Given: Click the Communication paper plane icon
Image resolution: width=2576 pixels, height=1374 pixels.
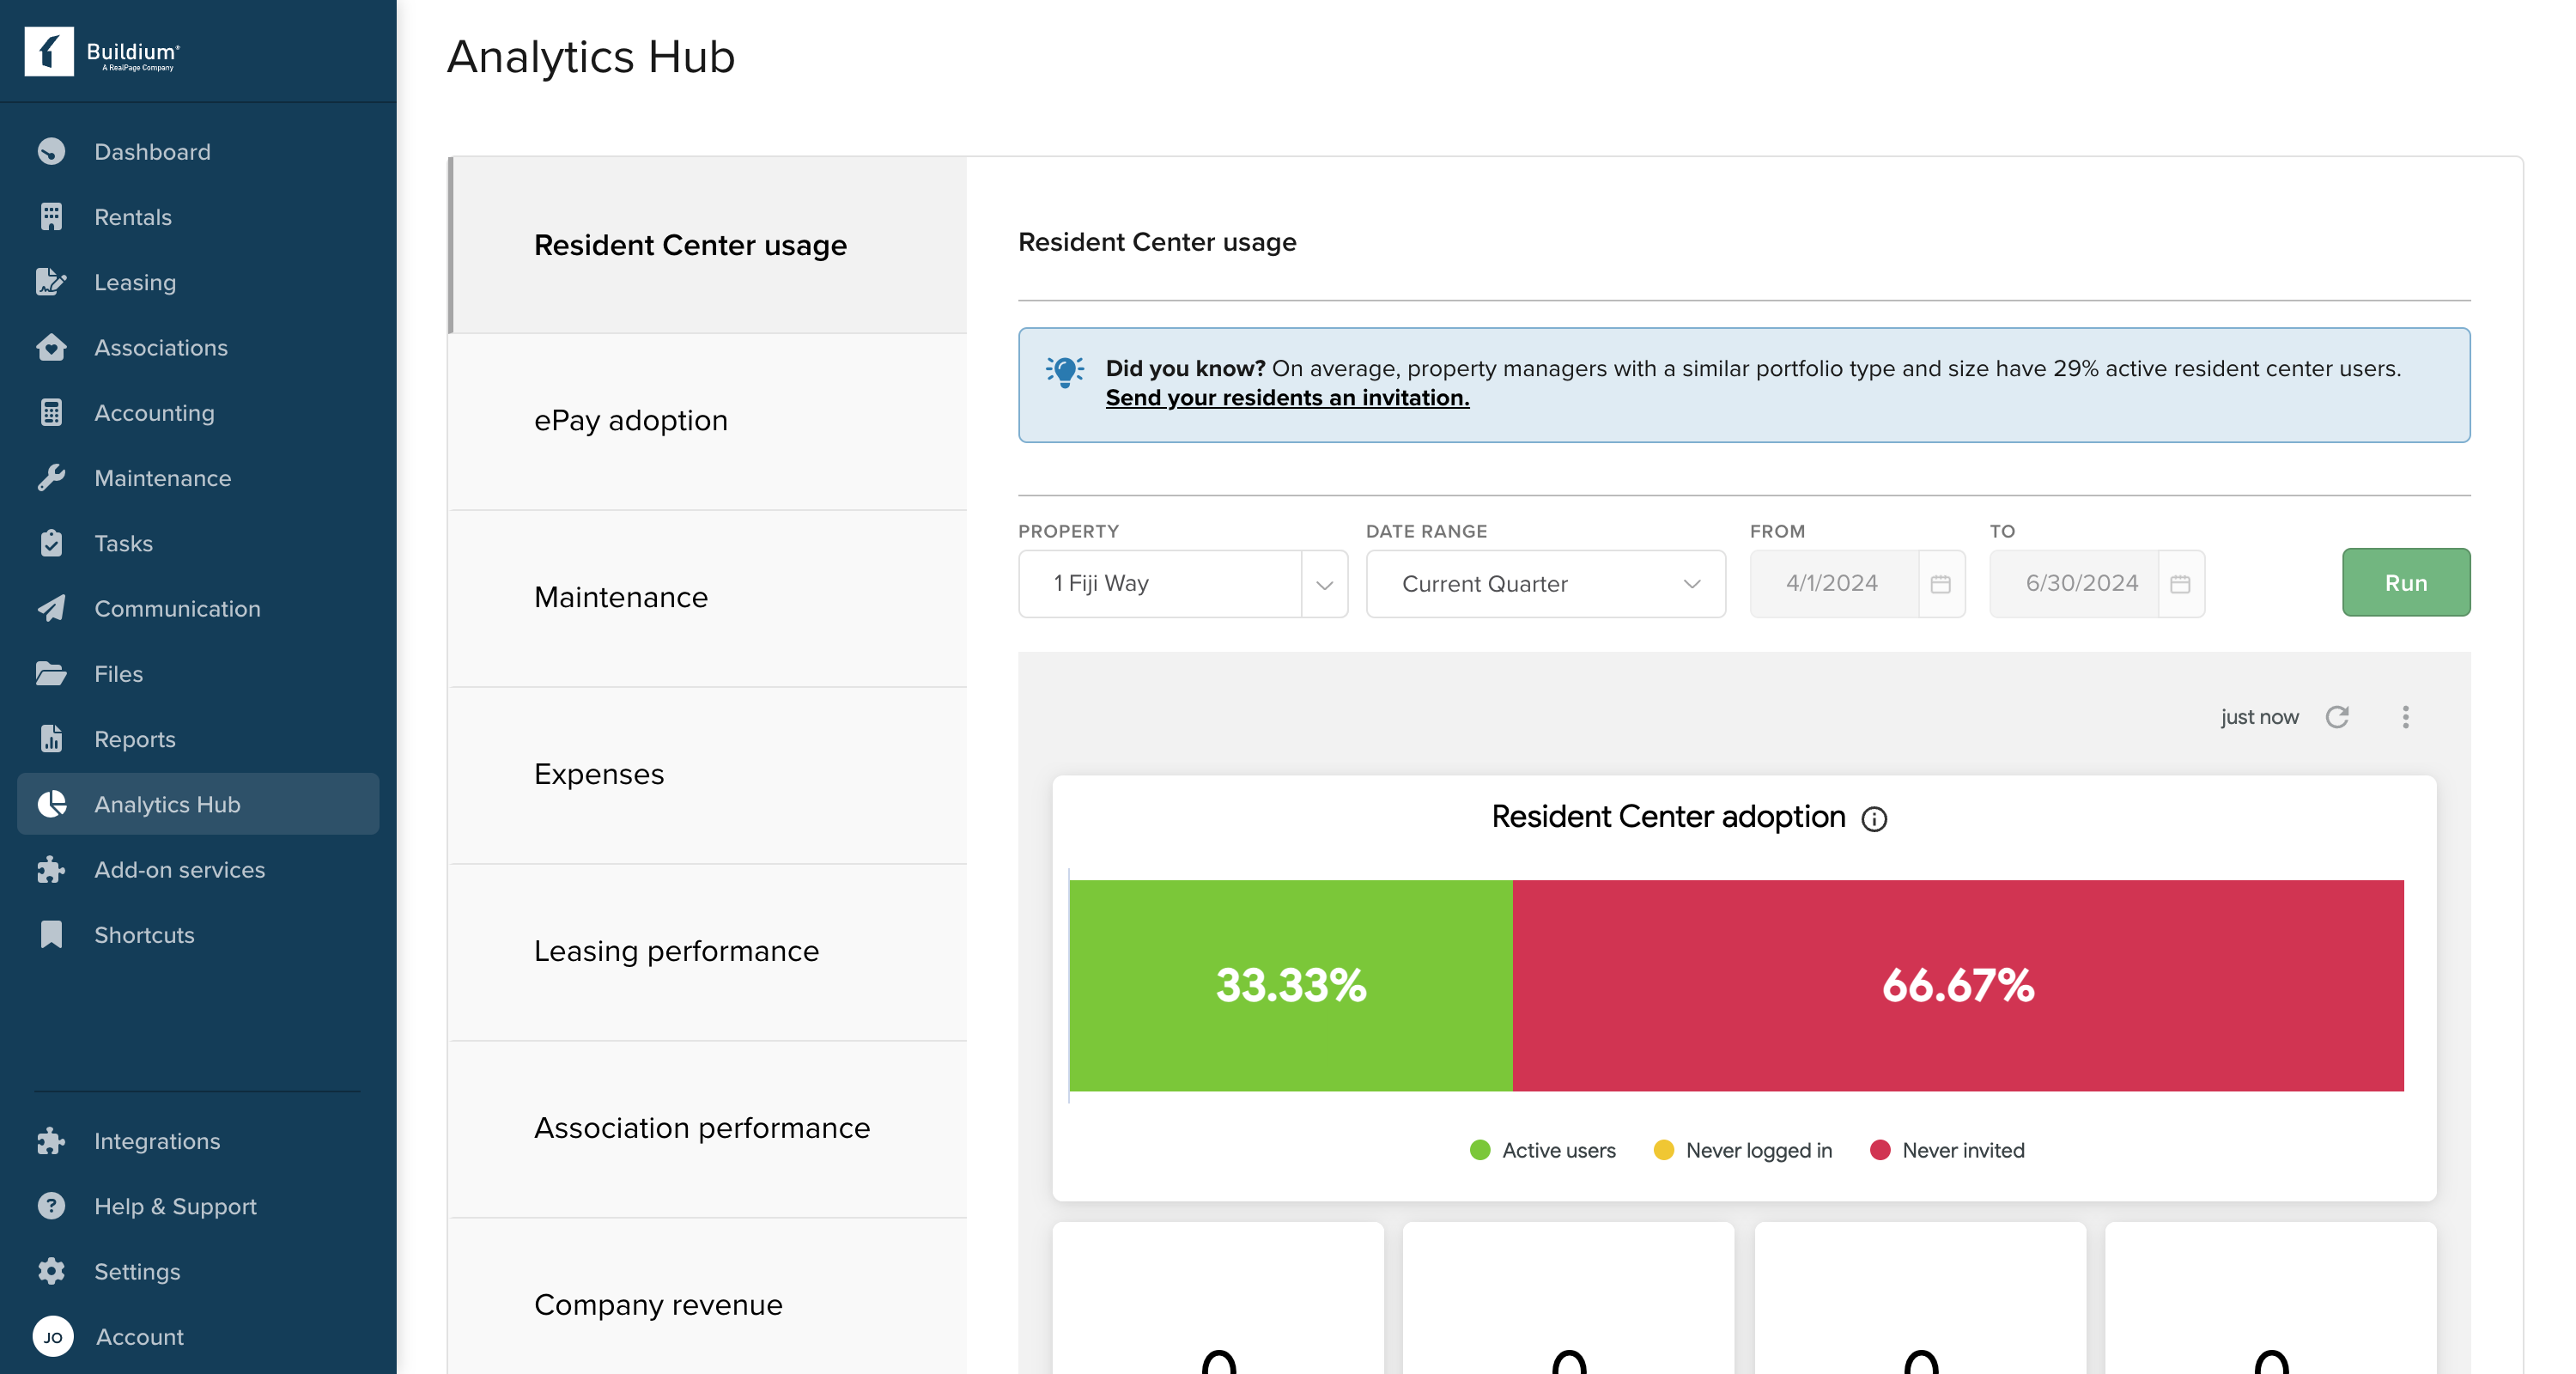Looking at the screenshot, I should [51, 608].
